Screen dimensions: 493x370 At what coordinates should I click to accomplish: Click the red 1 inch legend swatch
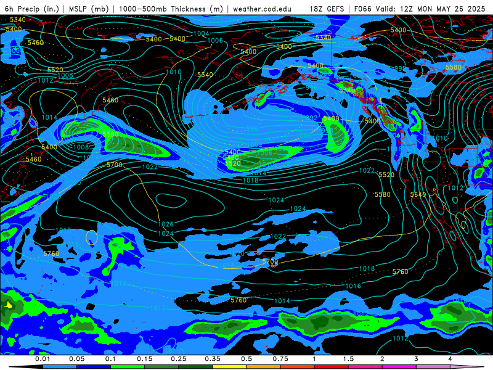(x=332, y=367)
